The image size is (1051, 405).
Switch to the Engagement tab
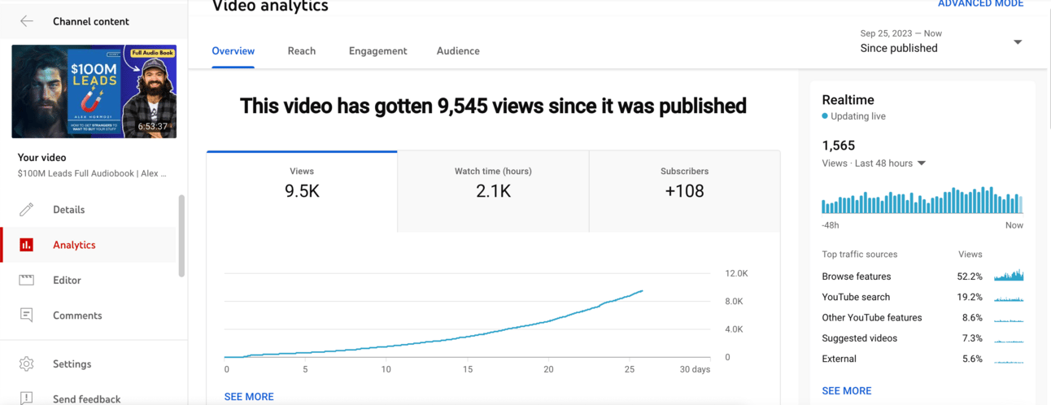pos(378,50)
